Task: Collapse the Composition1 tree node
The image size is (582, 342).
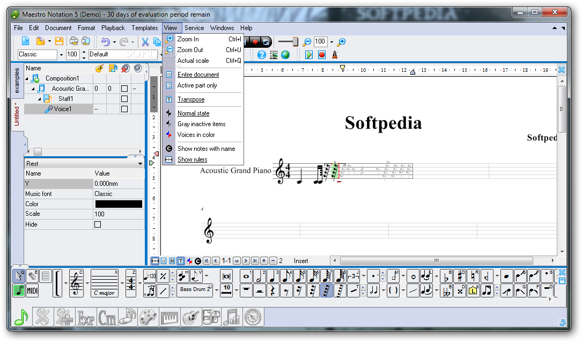Action: point(27,79)
